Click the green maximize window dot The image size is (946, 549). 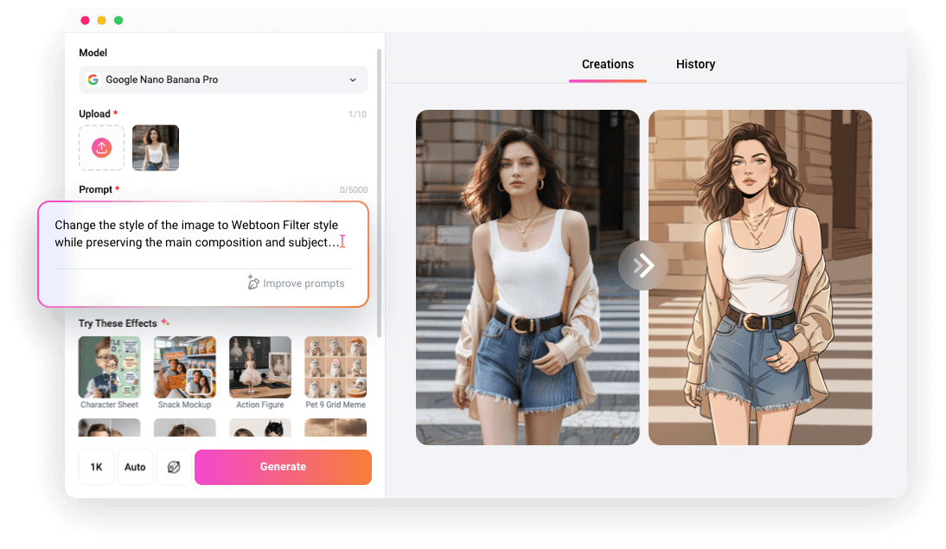click(x=118, y=21)
